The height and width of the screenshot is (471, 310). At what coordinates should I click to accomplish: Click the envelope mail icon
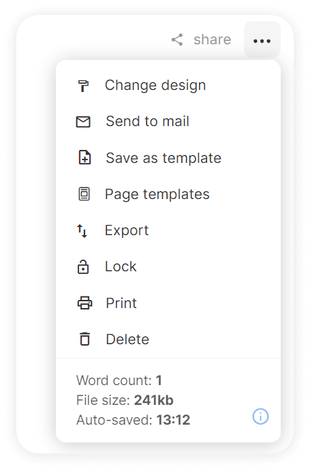[83, 121]
